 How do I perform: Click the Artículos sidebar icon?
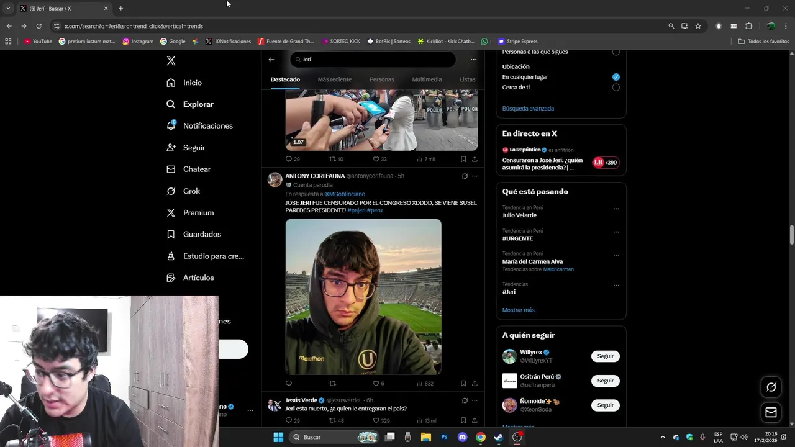(171, 278)
